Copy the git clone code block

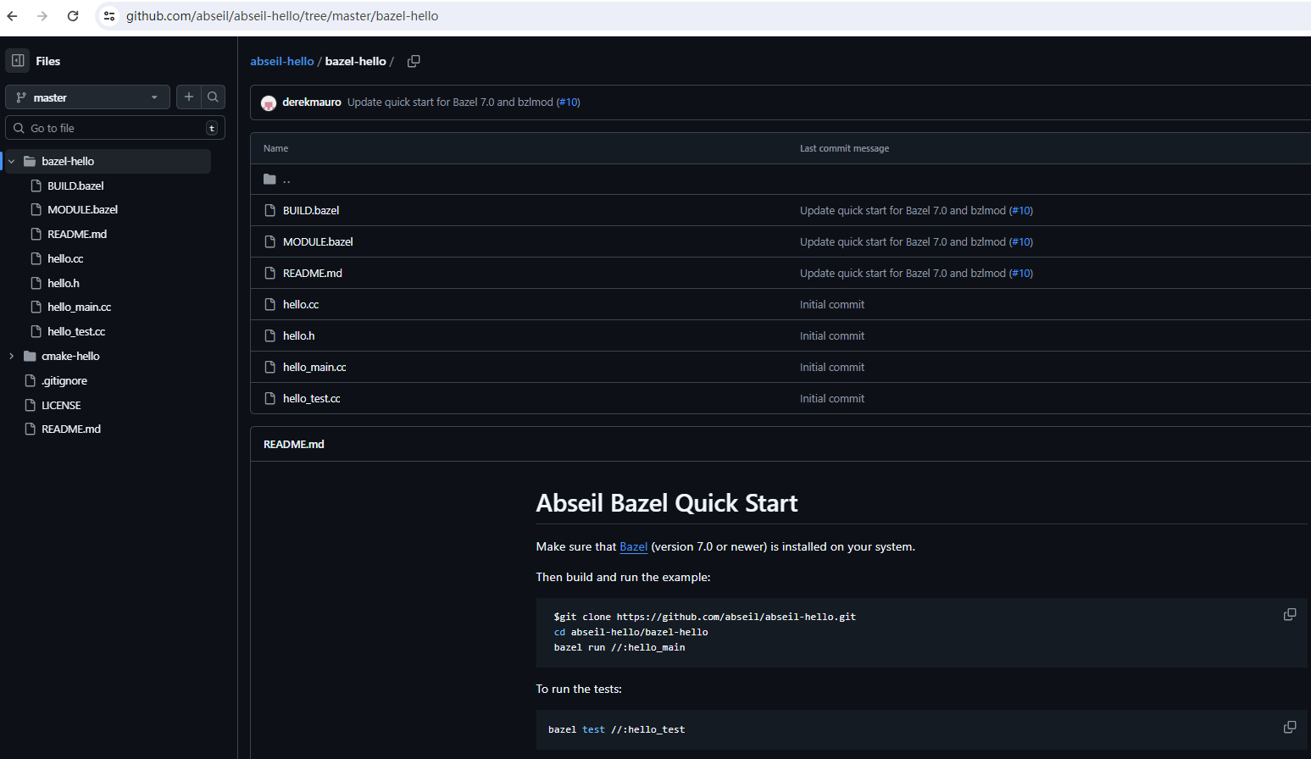(1290, 614)
